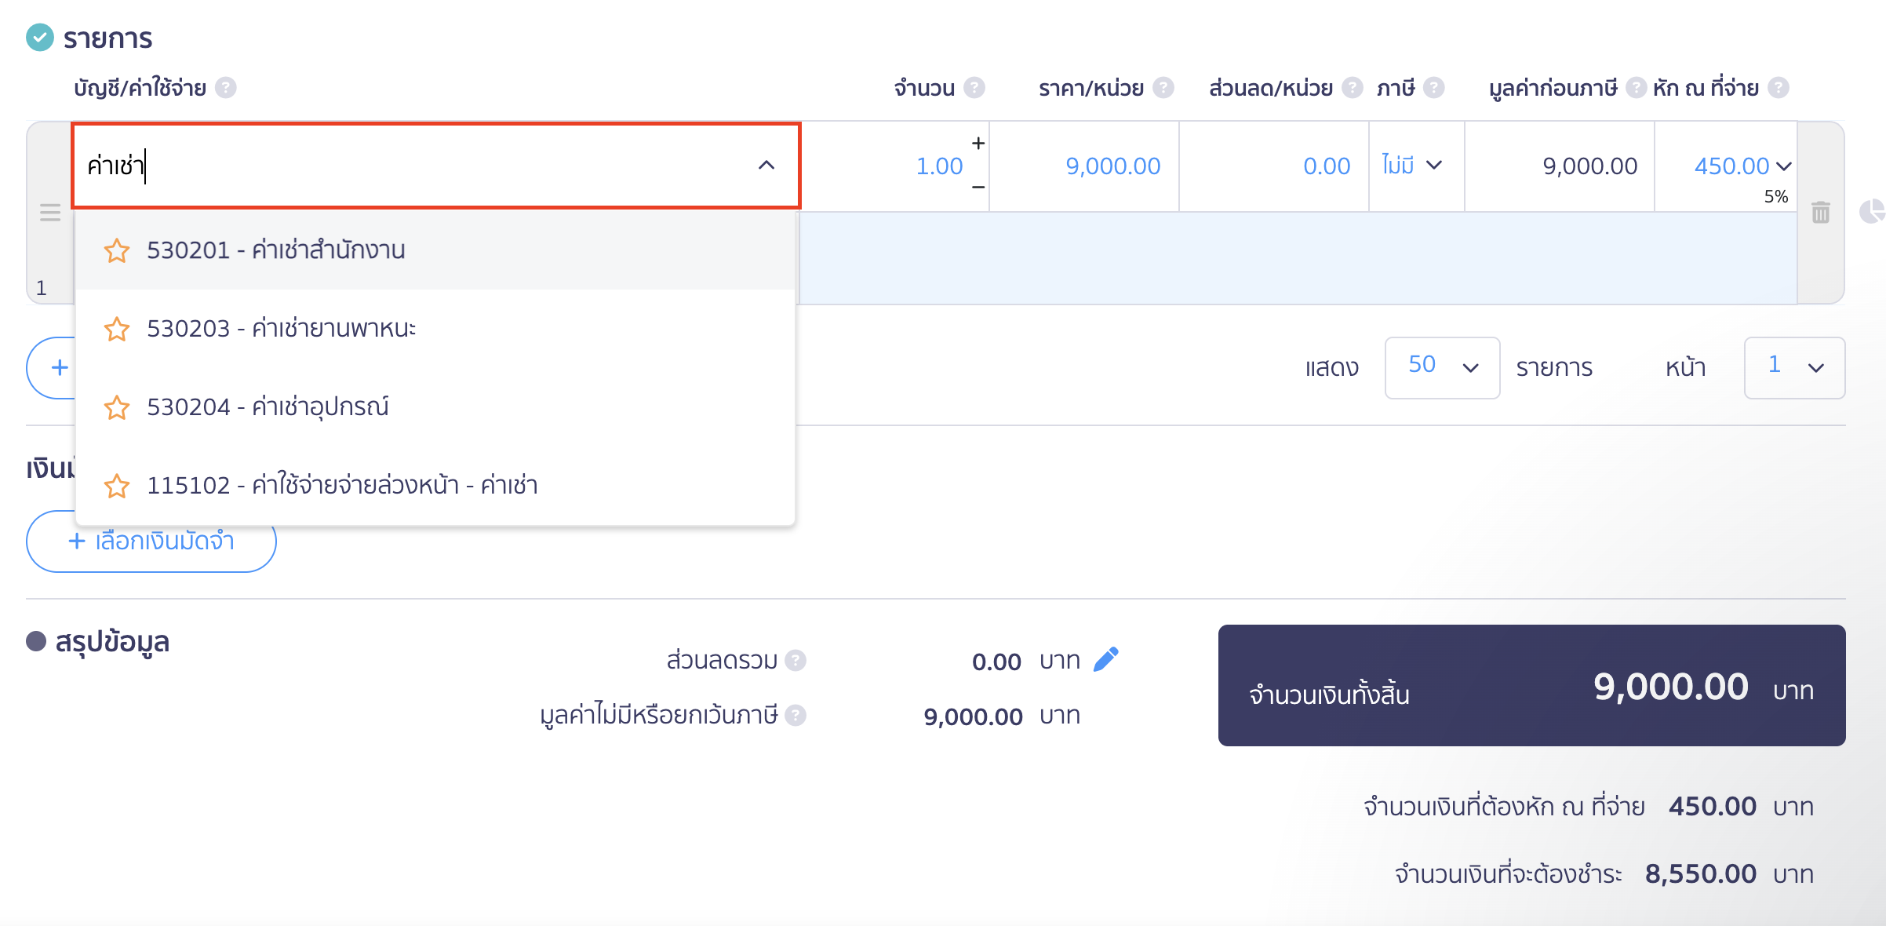Open help icon next to หัก ณ ที่จ่าย
1886x926 pixels.
point(1779,87)
